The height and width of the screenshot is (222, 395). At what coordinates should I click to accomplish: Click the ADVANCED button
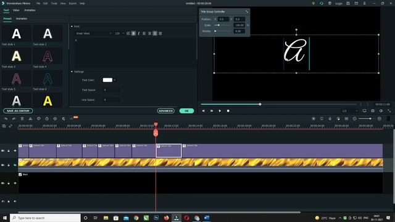click(x=166, y=111)
